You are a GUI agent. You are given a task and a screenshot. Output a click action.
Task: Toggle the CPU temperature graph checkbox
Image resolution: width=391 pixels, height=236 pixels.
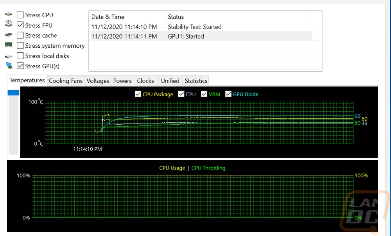coord(181,94)
